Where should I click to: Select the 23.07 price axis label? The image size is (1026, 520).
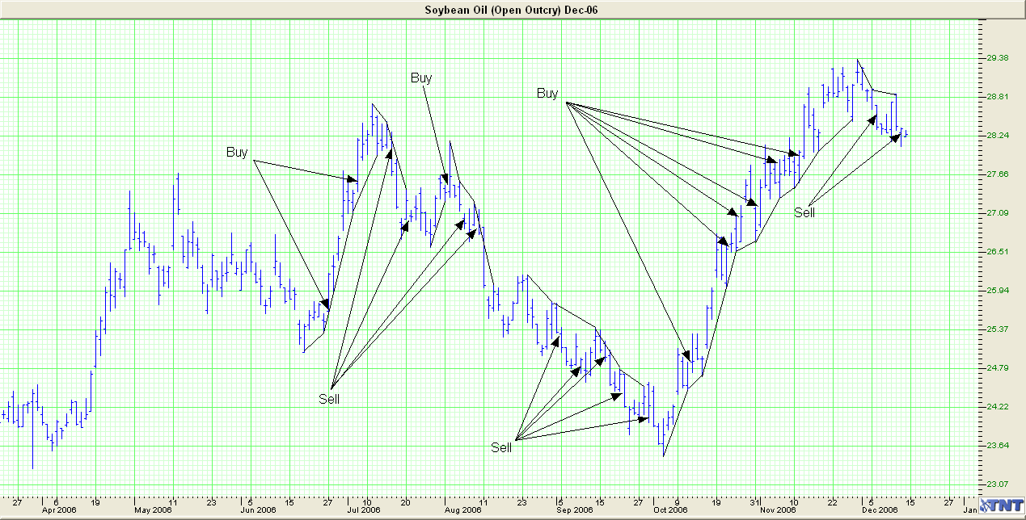pyautogui.click(x=997, y=484)
